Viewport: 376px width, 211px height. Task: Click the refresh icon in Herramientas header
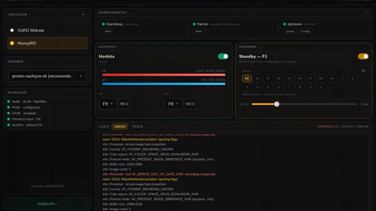tap(368, 13)
